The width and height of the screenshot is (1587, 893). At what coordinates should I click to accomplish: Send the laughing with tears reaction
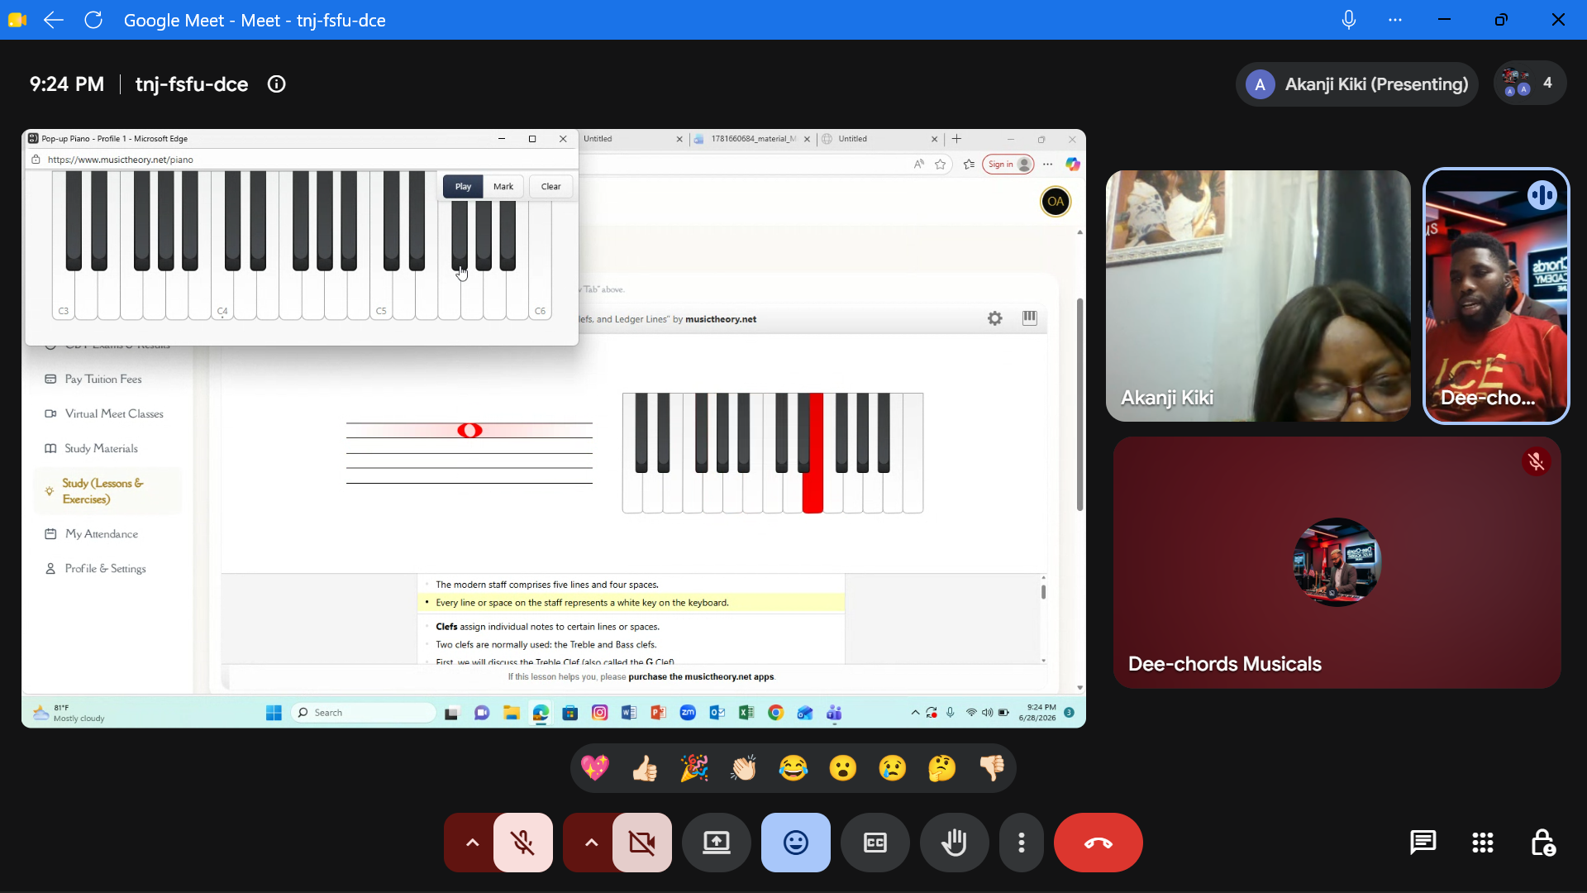click(x=793, y=768)
